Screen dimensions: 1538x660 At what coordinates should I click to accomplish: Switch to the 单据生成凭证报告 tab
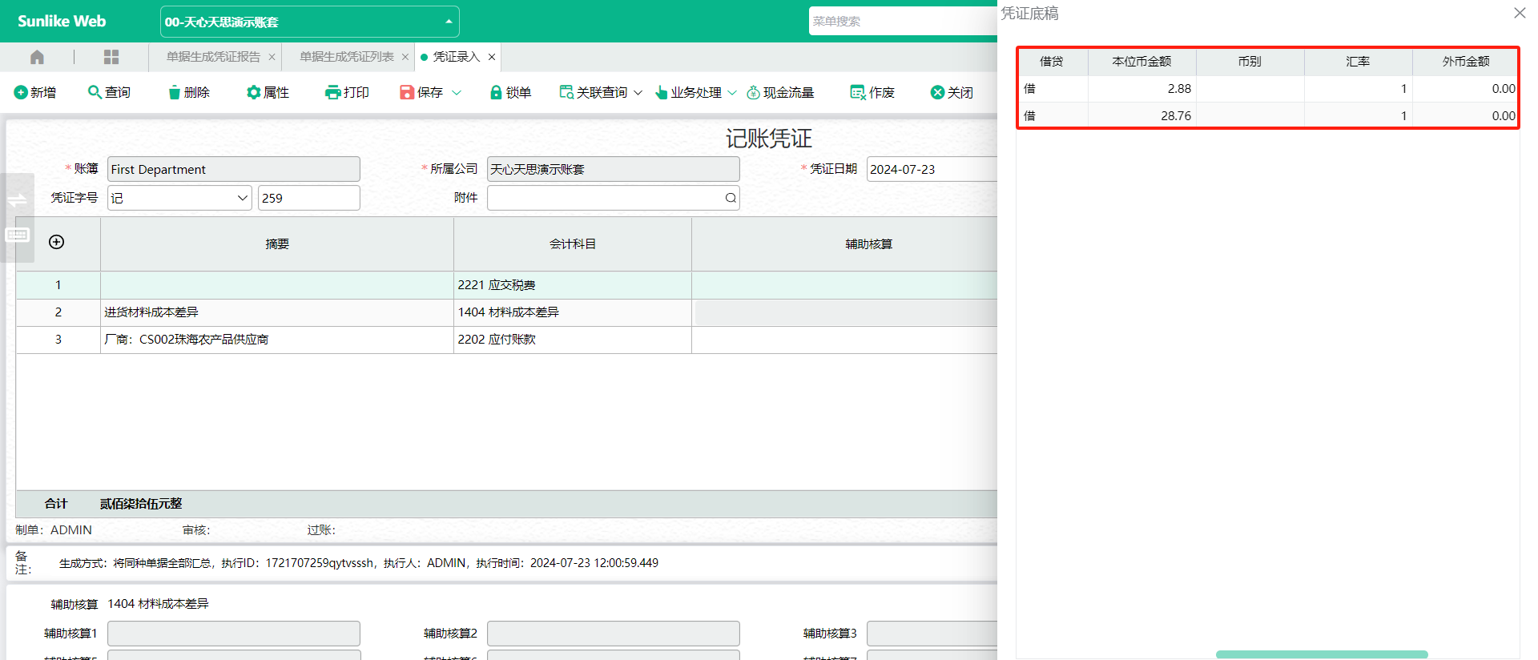pyautogui.click(x=213, y=57)
